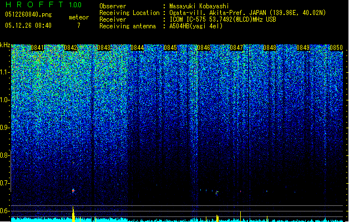Click the yellow power spike at 0847
Screen dimensions: 349x222
pyautogui.click(x=240, y=216)
